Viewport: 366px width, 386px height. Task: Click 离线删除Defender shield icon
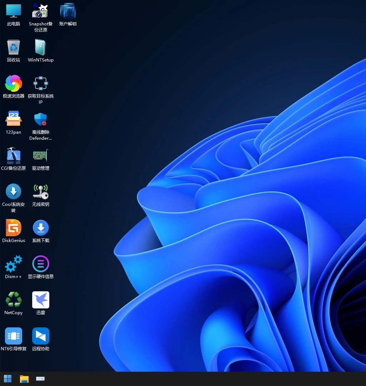(40, 120)
